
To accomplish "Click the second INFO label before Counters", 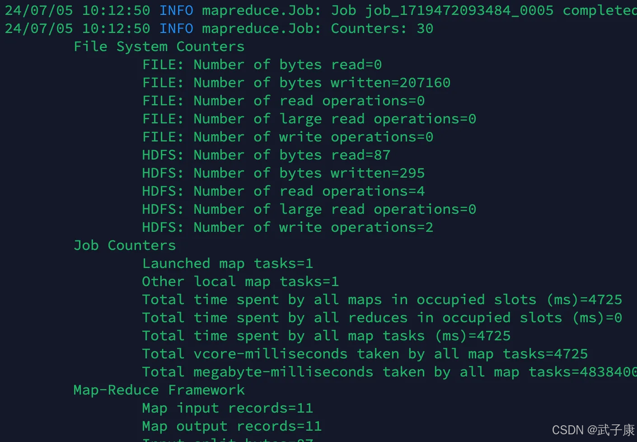I will coord(176,28).
